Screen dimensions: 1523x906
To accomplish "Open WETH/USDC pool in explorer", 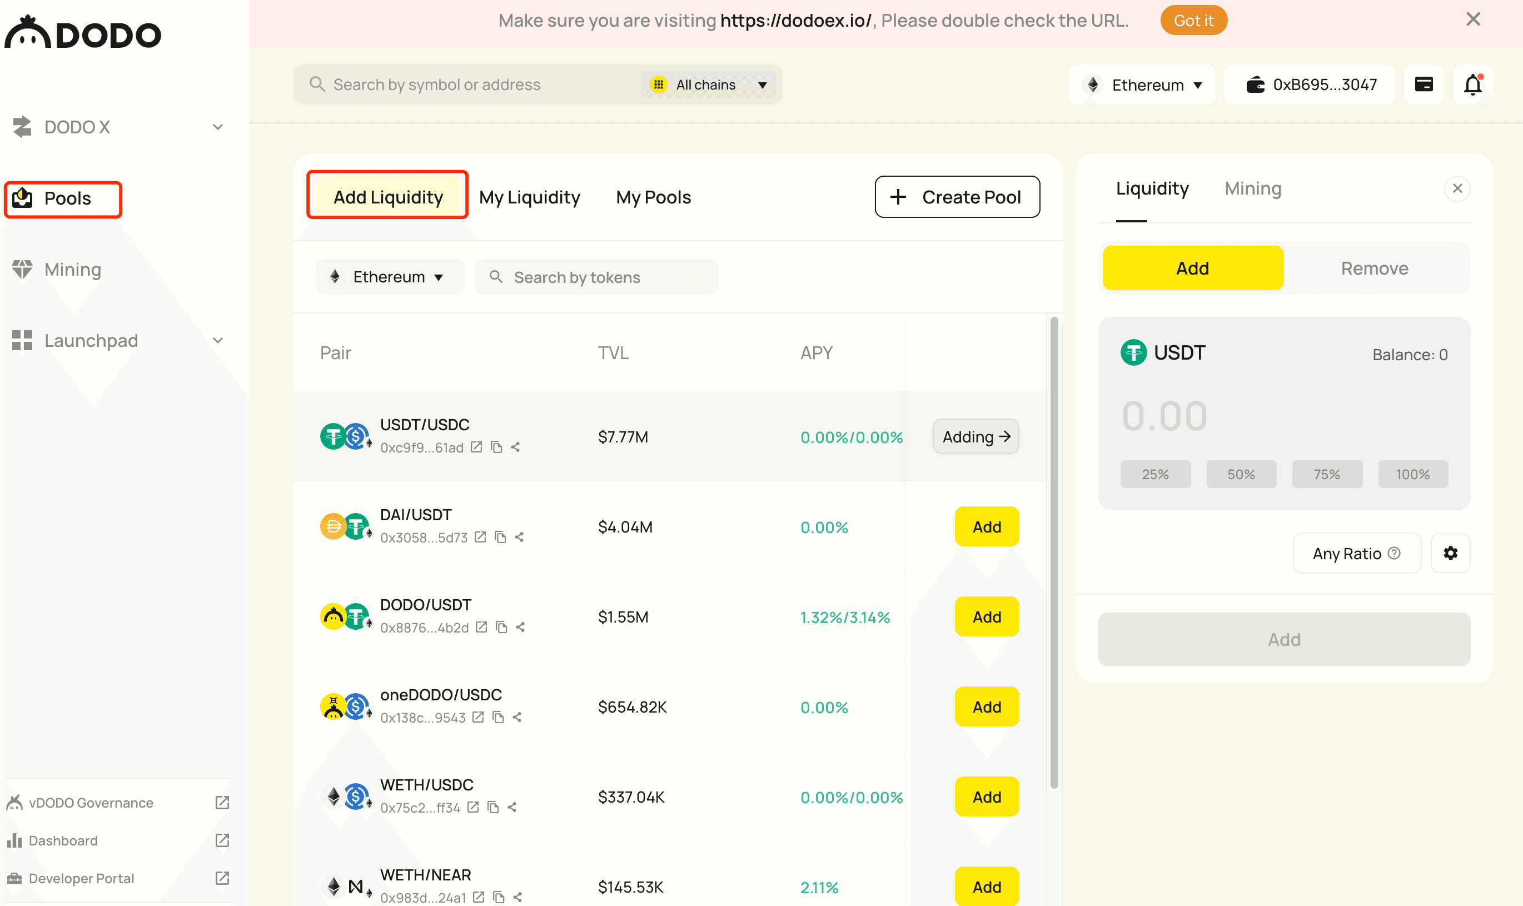I will pyautogui.click(x=473, y=807).
